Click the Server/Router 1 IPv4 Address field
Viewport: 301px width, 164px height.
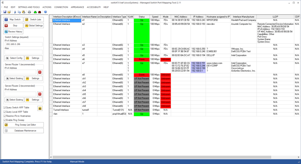(x=20, y=72)
